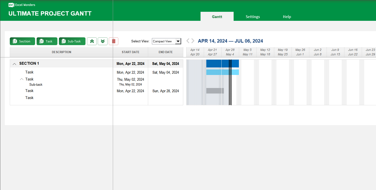Click the red trash delete icon
This screenshot has height=190, width=376.
tap(113, 41)
